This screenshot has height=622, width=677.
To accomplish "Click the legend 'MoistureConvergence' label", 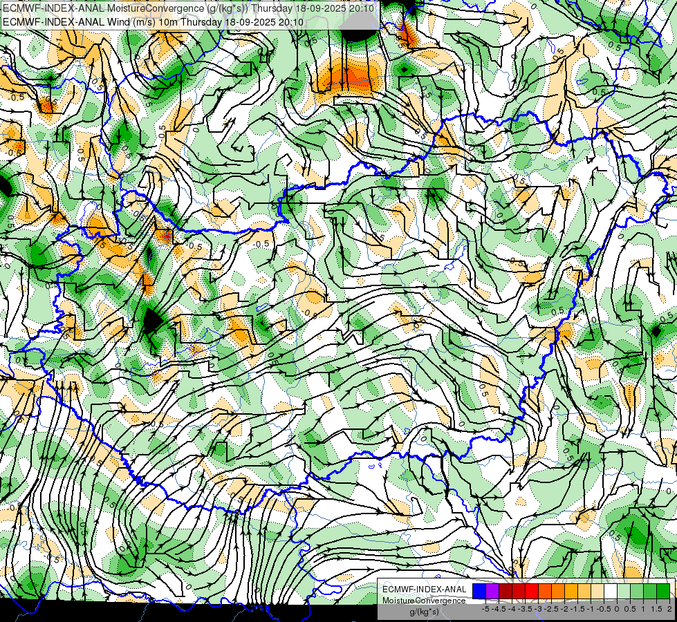I will (x=424, y=601).
